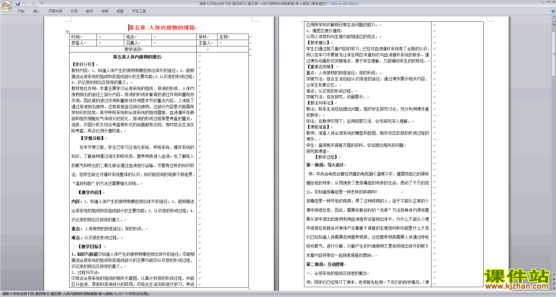
Task: Open the 开发工具 ribbon tab
Action: click(x=139, y=11)
